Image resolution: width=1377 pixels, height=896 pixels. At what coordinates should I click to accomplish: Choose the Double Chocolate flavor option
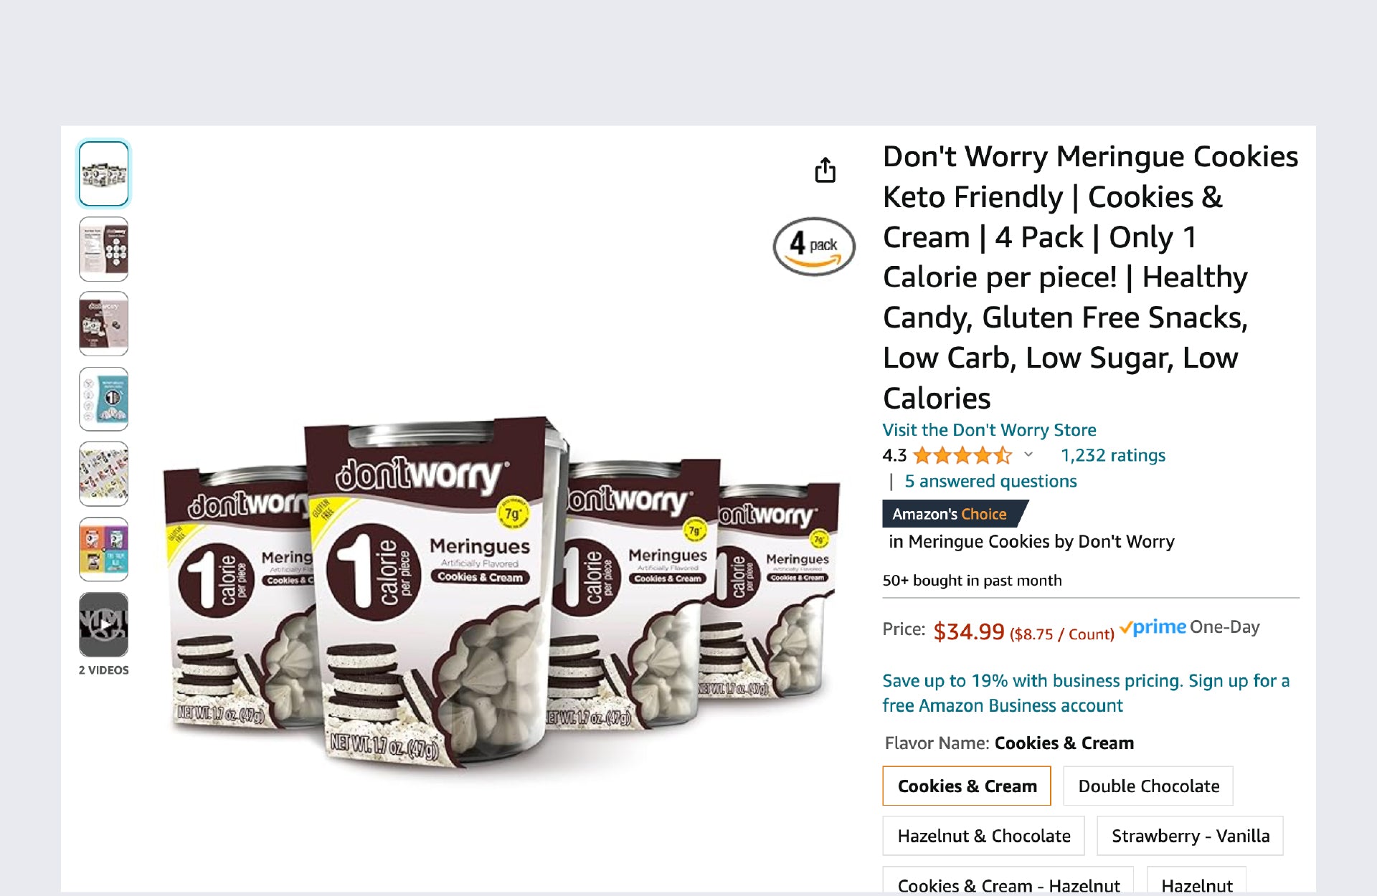pos(1148,786)
